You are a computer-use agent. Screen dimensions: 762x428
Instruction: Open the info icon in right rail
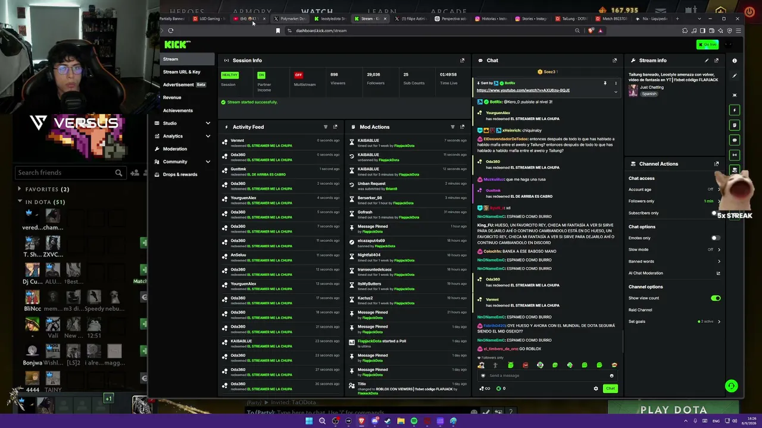[735, 61]
